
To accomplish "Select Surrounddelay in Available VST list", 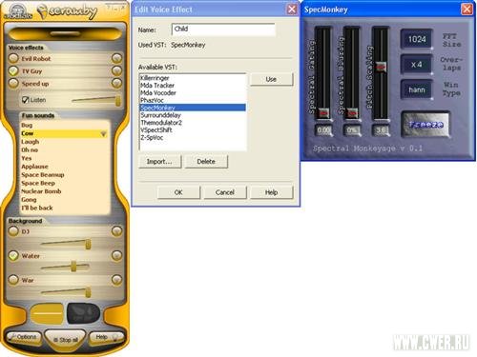I will click(193, 115).
